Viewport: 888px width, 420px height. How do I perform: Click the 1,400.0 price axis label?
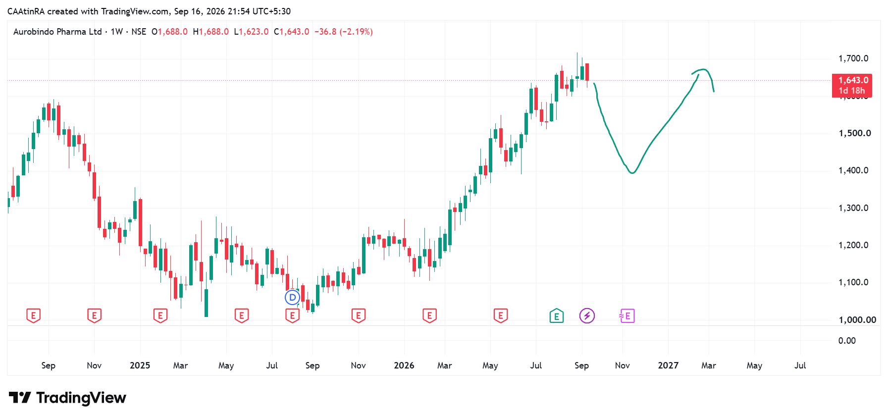coord(853,170)
